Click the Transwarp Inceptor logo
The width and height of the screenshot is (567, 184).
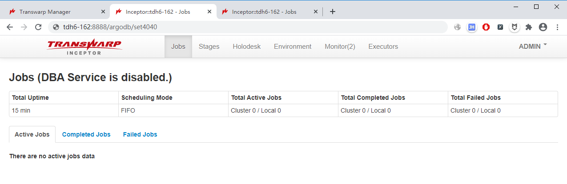84,47
